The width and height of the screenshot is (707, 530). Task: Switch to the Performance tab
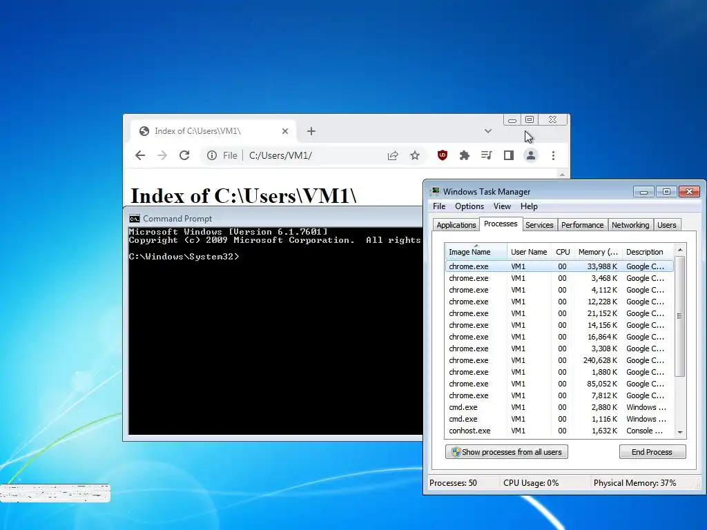582,225
